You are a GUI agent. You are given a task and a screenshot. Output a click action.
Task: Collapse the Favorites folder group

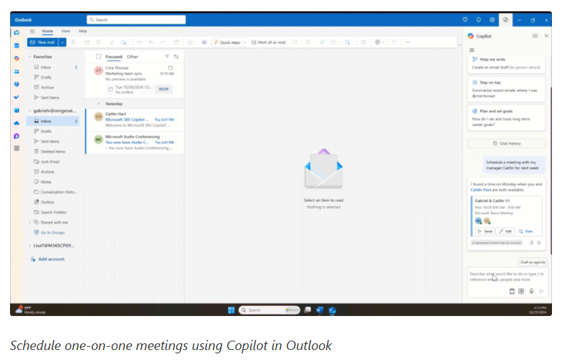click(x=30, y=57)
